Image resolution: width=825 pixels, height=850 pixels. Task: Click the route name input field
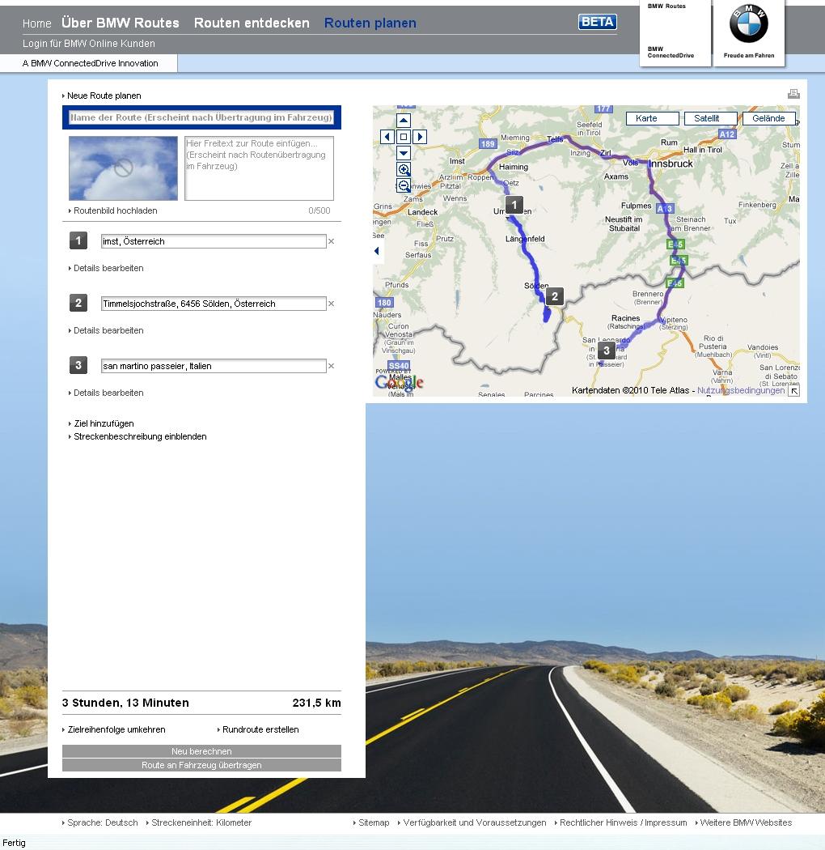tap(201, 117)
